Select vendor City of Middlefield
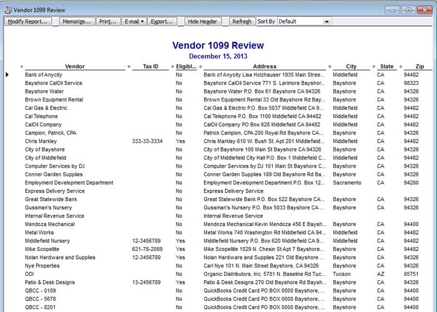Image resolution: width=437 pixels, height=312 pixels. (x=46, y=158)
